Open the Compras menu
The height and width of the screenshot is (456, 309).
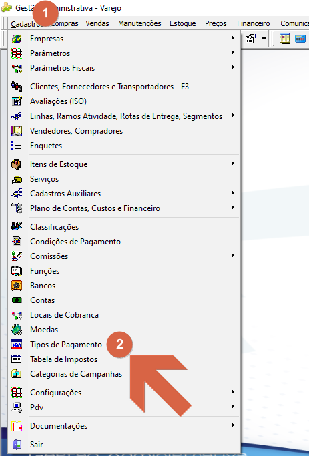[65, 23]
